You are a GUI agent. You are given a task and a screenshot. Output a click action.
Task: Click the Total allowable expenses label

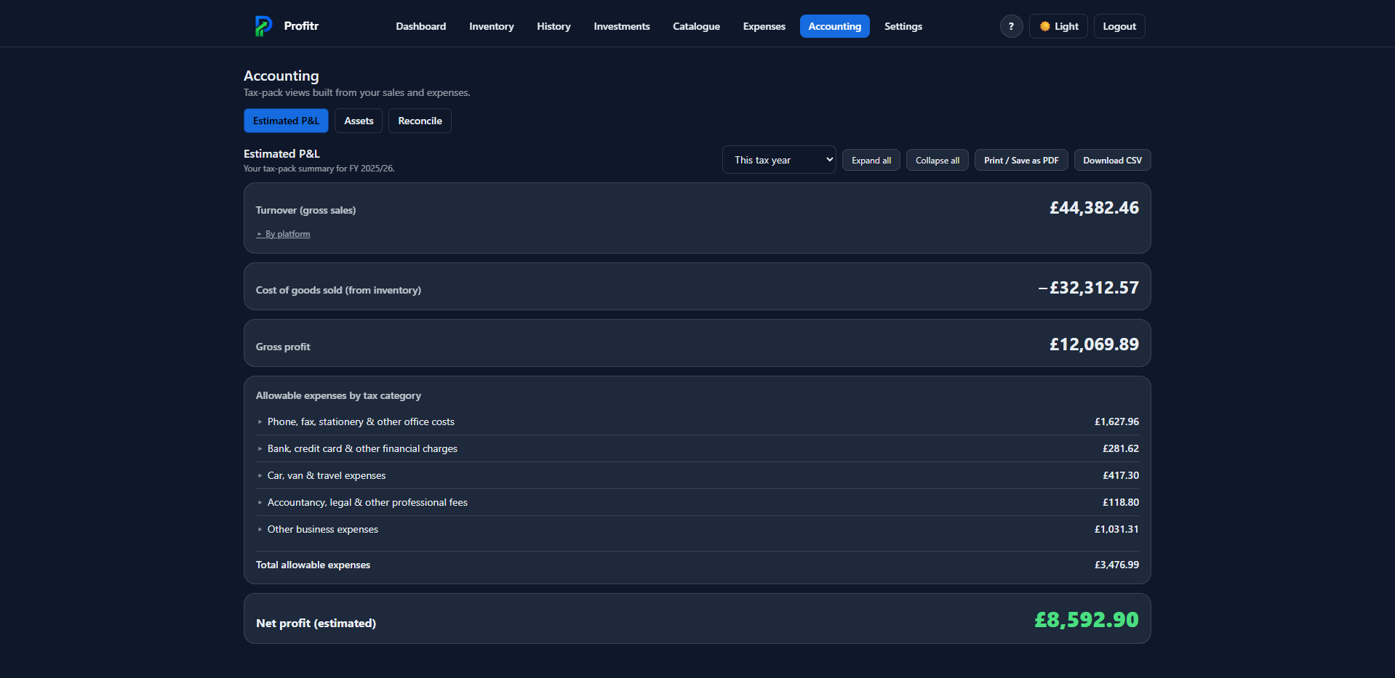(x=313, y=565)
